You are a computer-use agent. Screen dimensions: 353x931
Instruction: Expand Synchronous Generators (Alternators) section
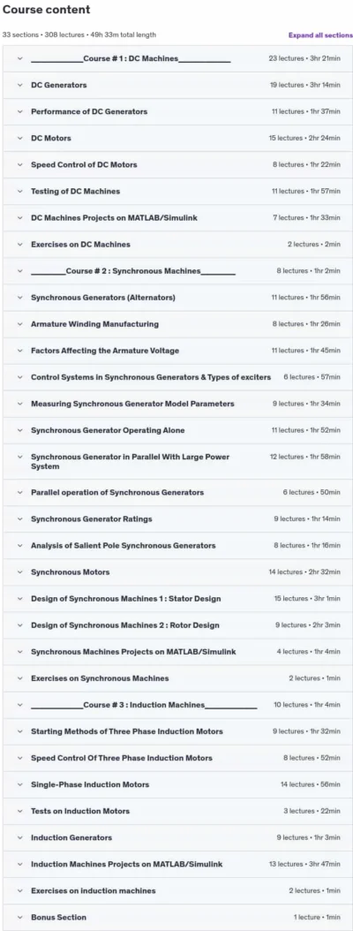tap(177, 298)
